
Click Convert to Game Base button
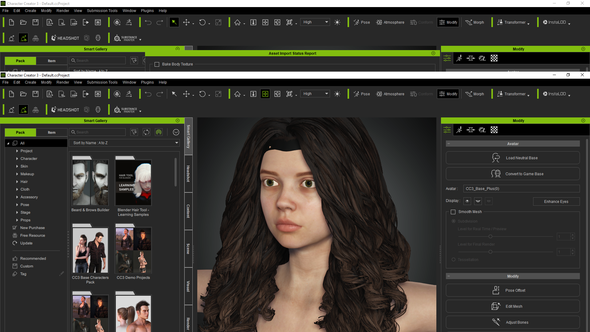click(513, 174)
